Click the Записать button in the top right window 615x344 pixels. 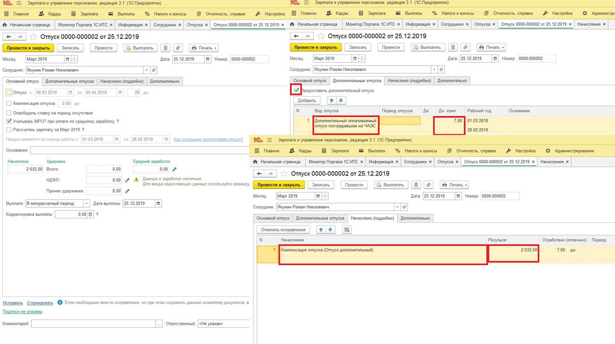pos(358,47)
